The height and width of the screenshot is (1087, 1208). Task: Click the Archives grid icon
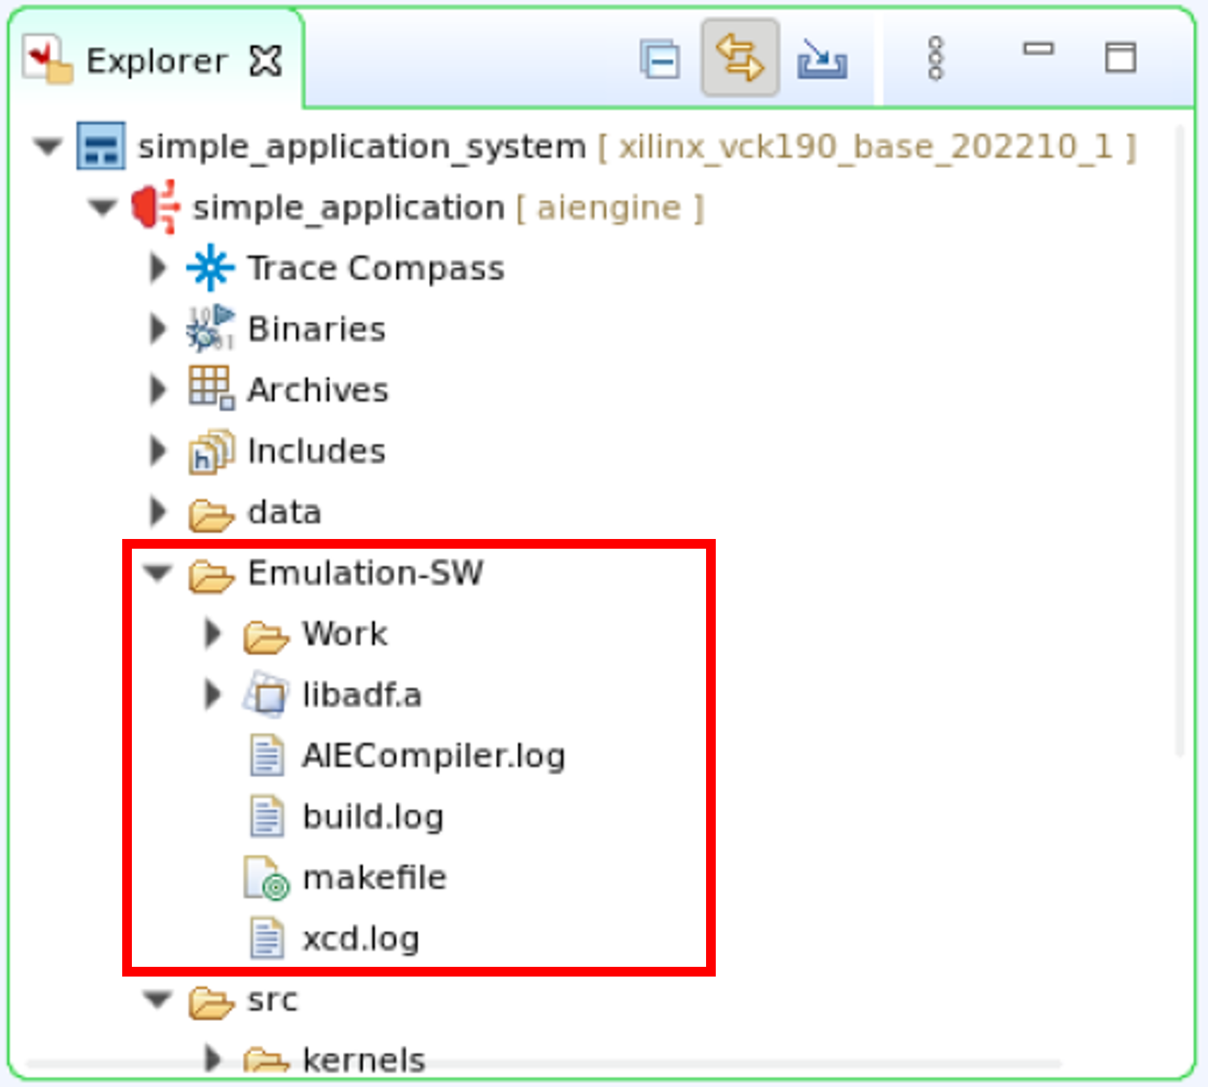pyautogui.click(x=210, y=388)
